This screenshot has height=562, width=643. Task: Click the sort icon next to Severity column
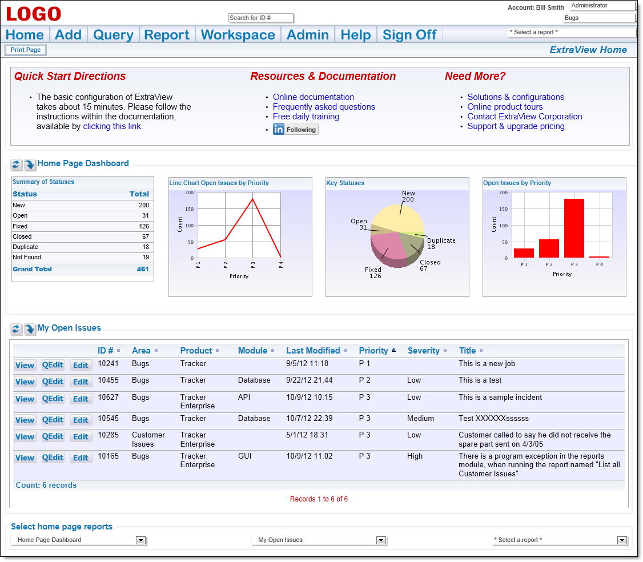click(x=444, y=351)
